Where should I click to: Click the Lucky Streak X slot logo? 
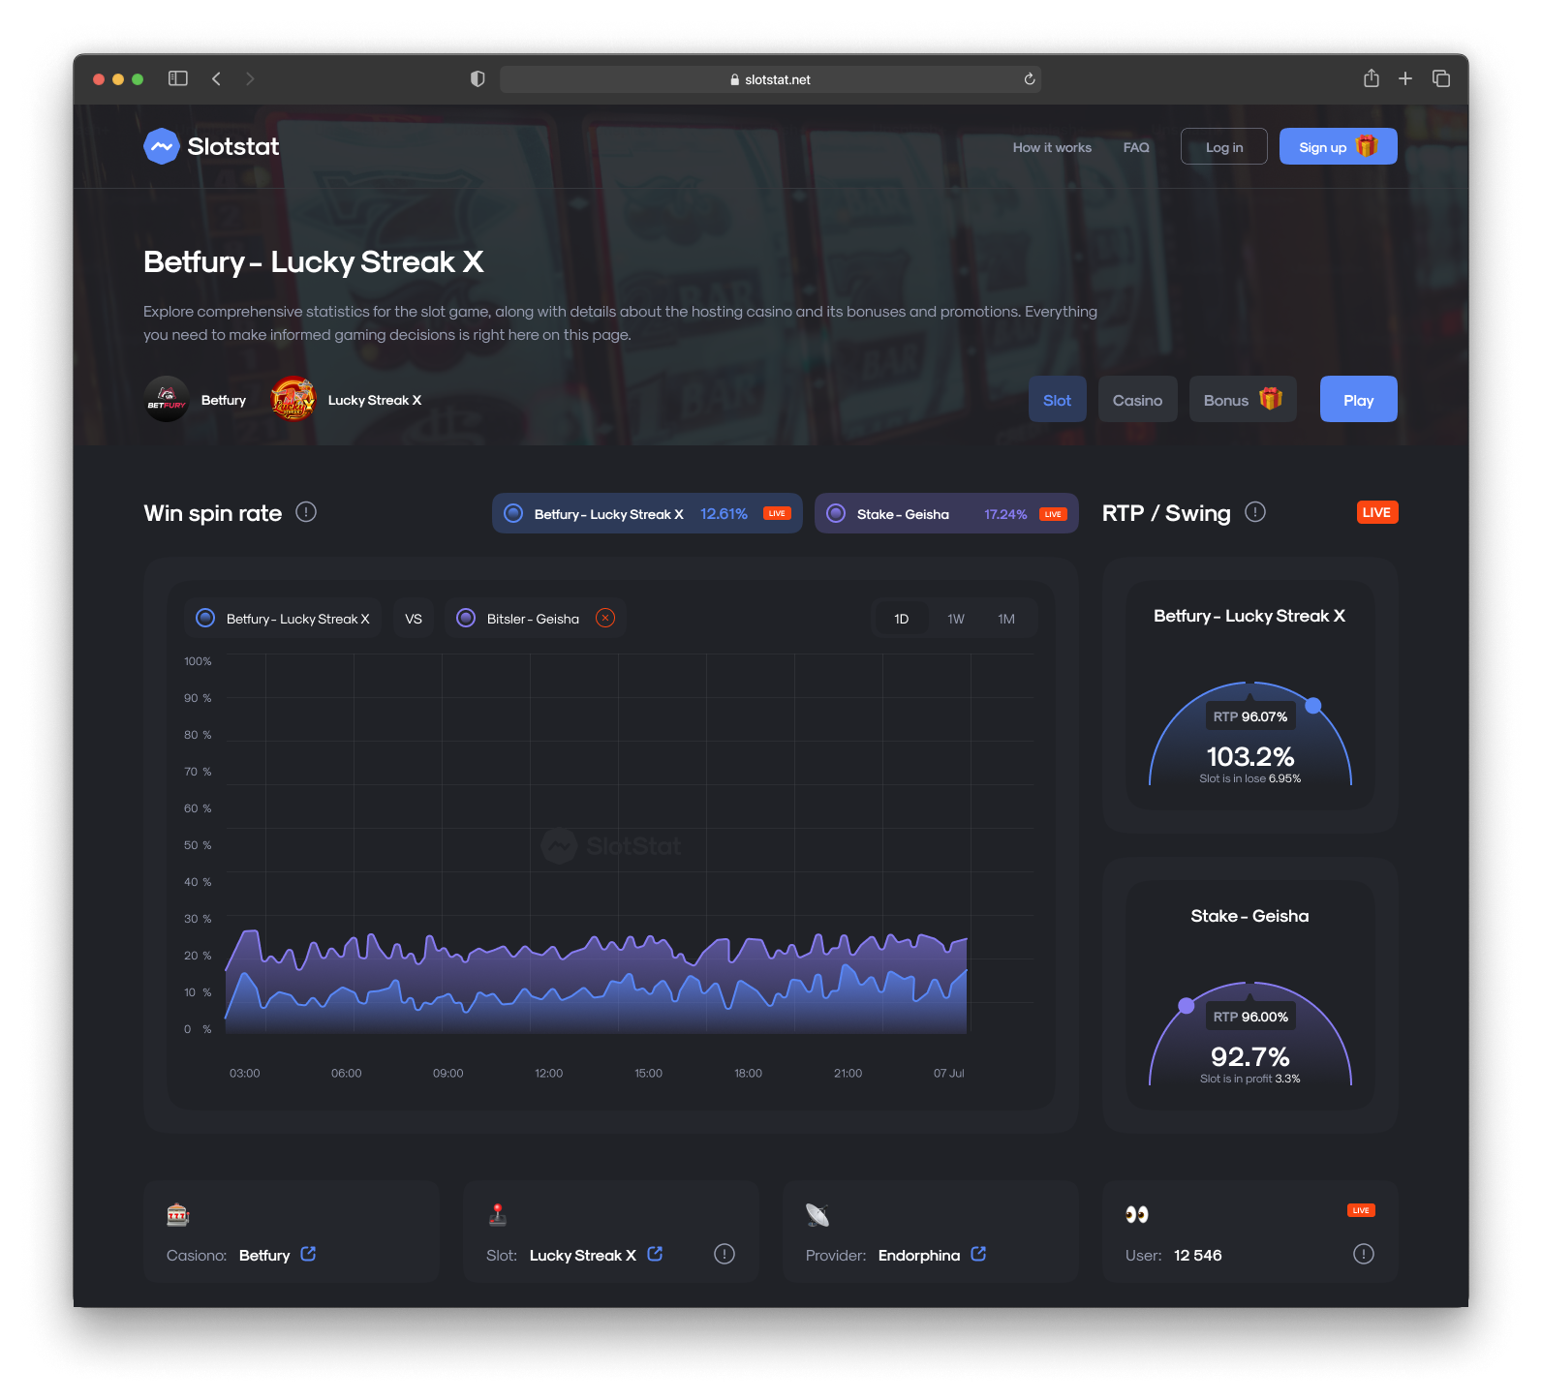293,399
